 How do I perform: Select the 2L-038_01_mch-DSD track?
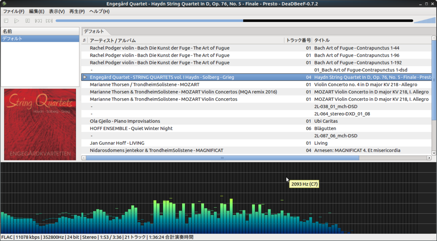256,107
